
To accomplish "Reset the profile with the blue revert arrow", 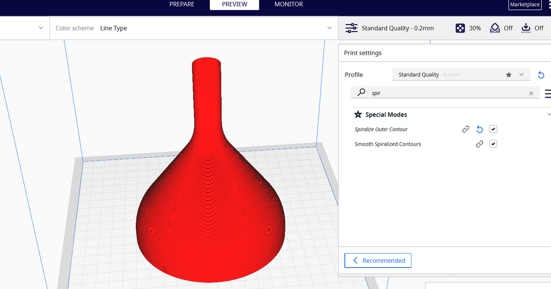I will coord(541,75).
